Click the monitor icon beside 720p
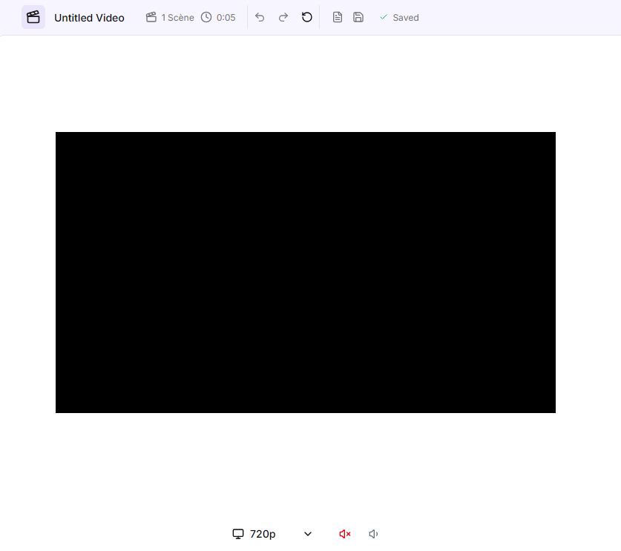Image resolution: width=621 pixels, height=551 pixels. [x=238, y=534]
